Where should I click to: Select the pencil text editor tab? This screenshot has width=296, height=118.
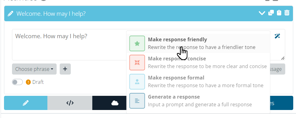click(x=26, y=103)
